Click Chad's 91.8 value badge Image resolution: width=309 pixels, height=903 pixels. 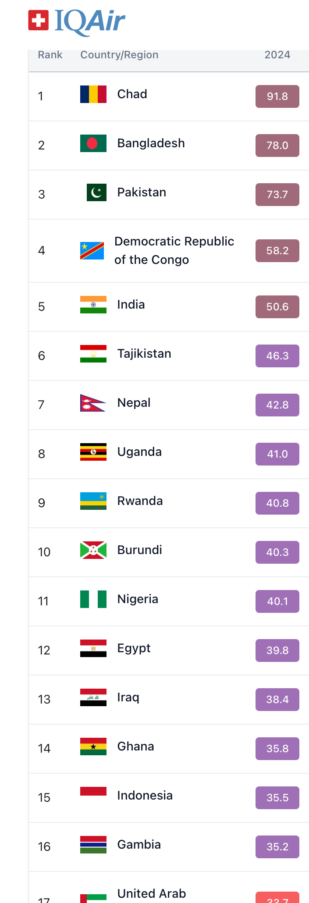point(277,96)
